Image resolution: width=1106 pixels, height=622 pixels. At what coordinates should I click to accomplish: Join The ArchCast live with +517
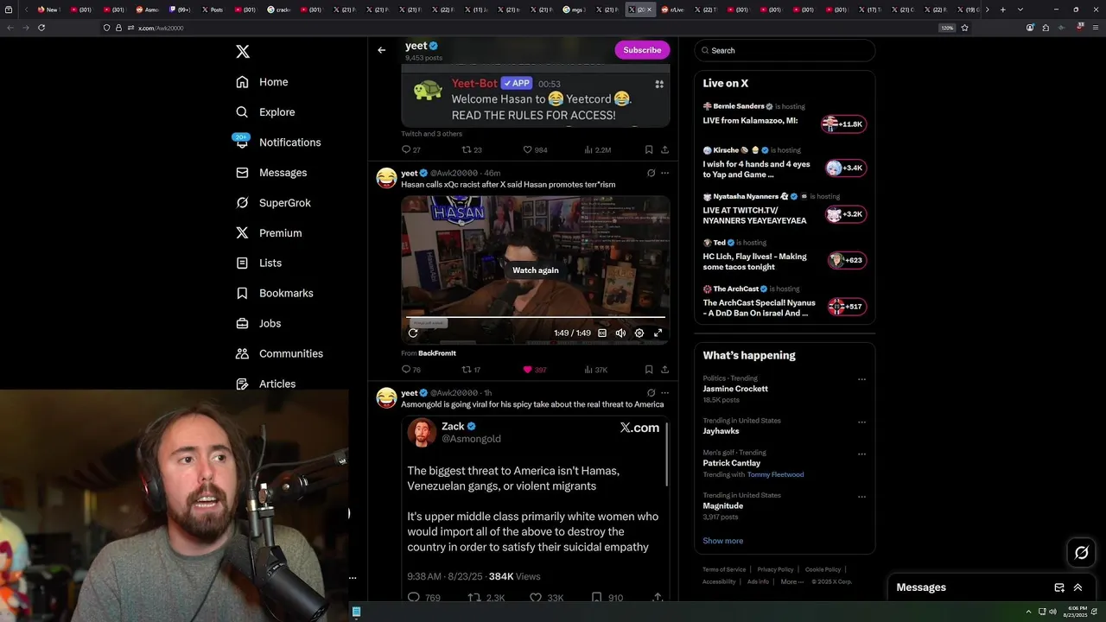point(847,307)
